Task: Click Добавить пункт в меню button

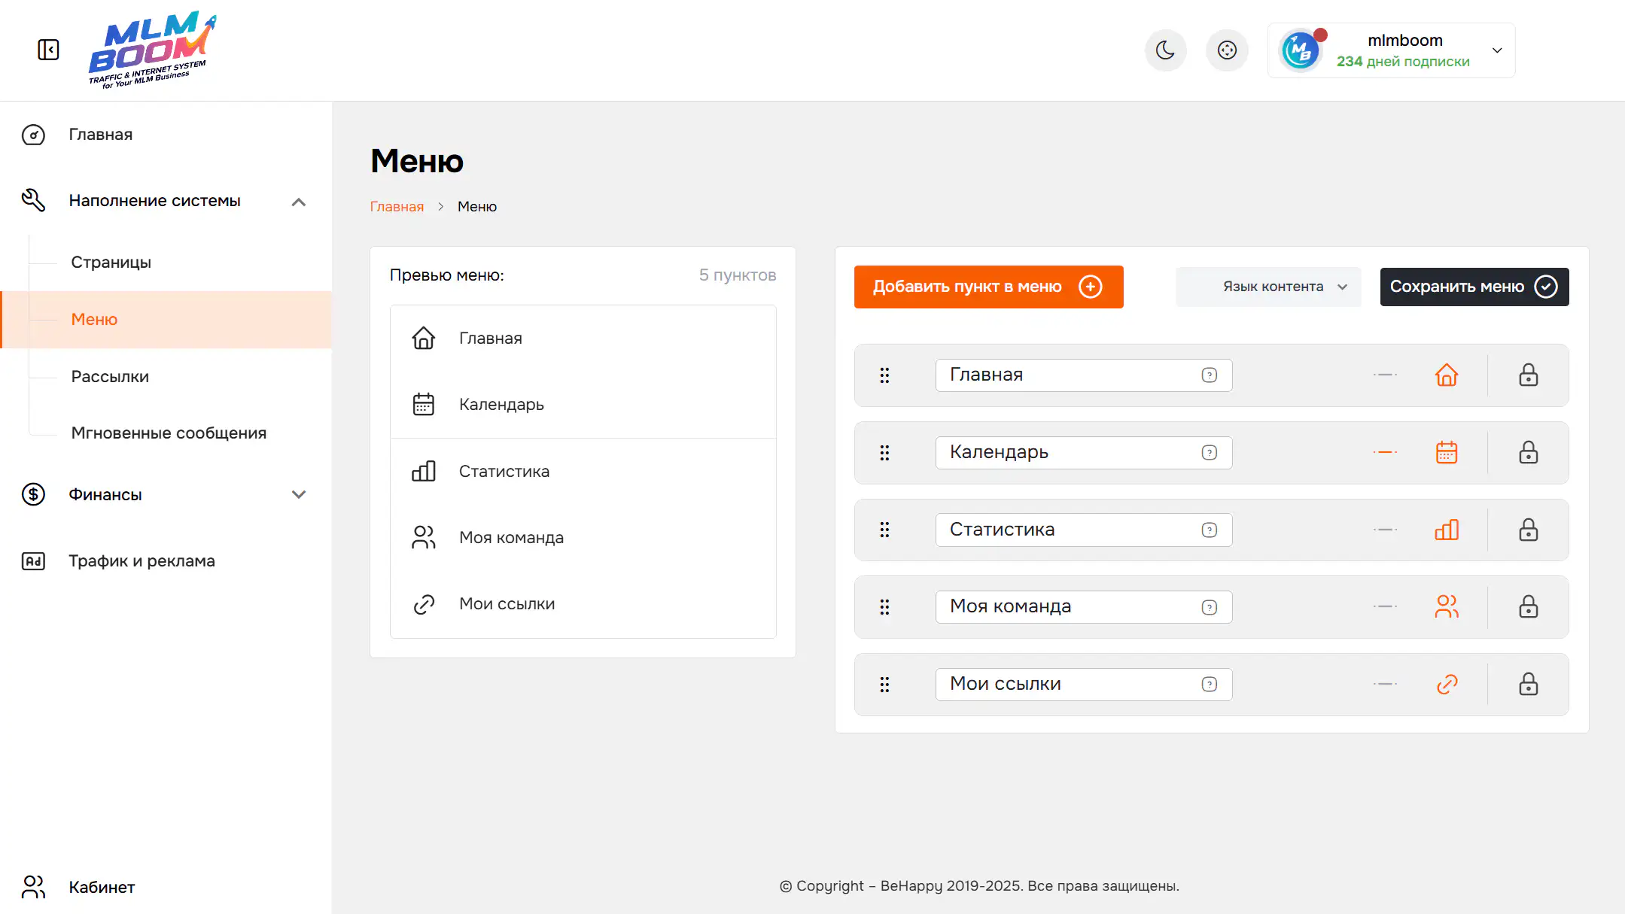Action: [988, 287]
